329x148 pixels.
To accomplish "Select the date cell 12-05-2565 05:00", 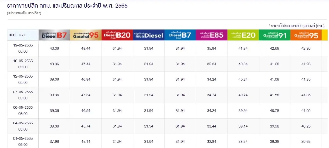I will tap(23, 79).
